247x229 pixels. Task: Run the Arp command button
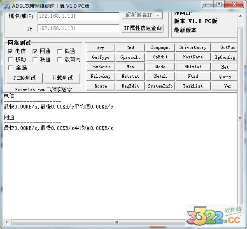pyautogui.click(x=101, y=48)
